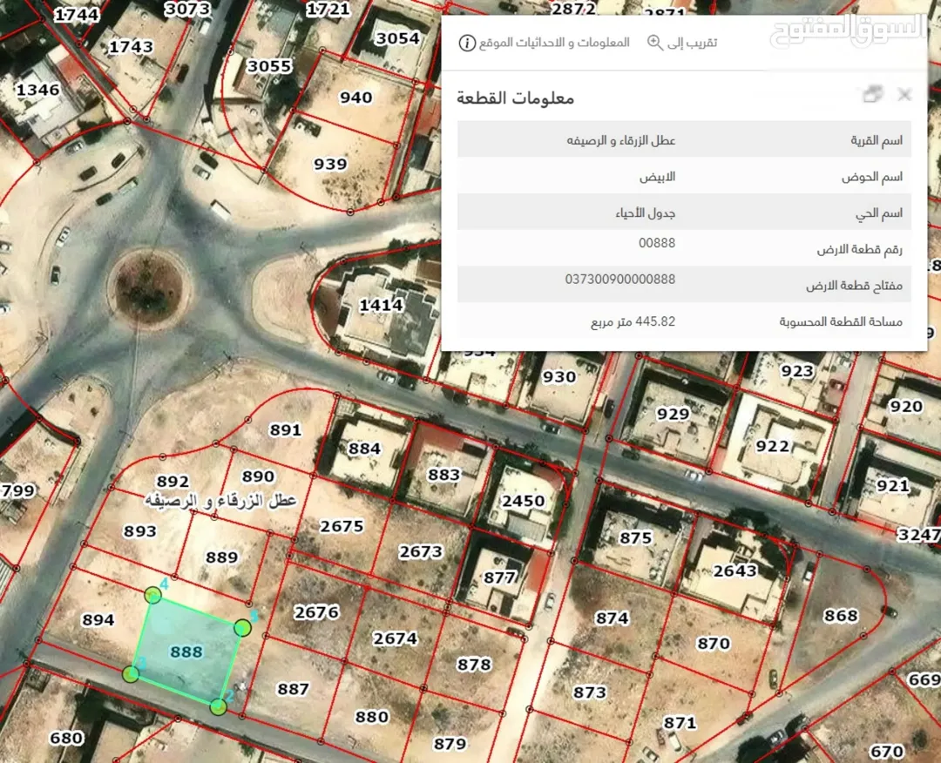This screenshot has height=763, width=941.
Task: Select parcel number value 00888
Action: coord(657,243)
